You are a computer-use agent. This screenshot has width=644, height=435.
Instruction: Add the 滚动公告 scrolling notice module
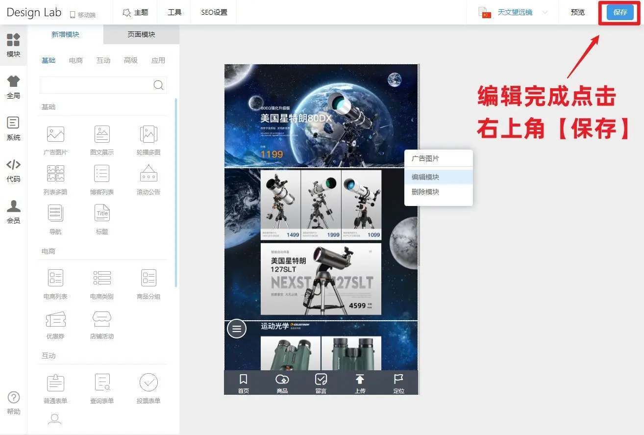149,180
